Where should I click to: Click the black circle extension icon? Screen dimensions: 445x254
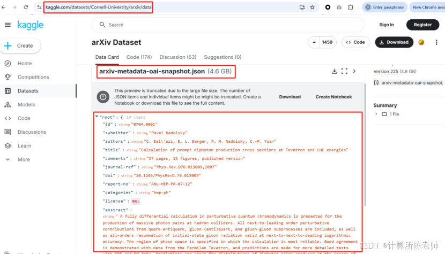(x=328, y=7)
